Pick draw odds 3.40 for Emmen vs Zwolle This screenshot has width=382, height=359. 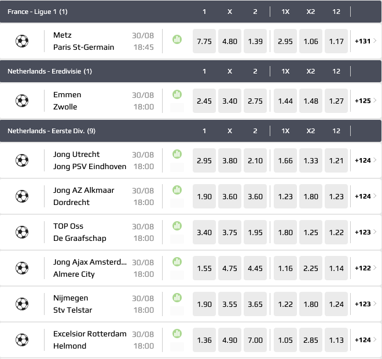pyautogui.click(x=230, y=101)
